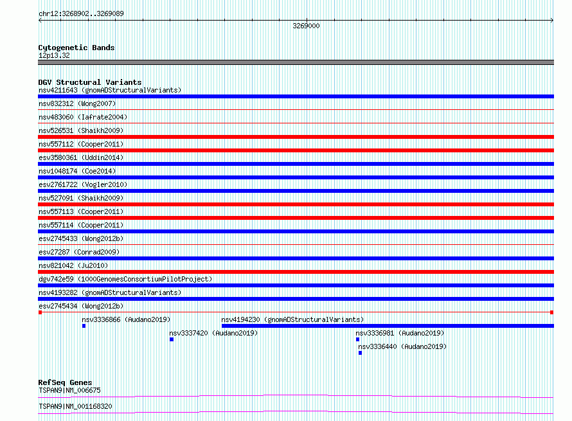
Task: Open variant nsv3336440 (Audano2019)
Action: click(402, 346)
